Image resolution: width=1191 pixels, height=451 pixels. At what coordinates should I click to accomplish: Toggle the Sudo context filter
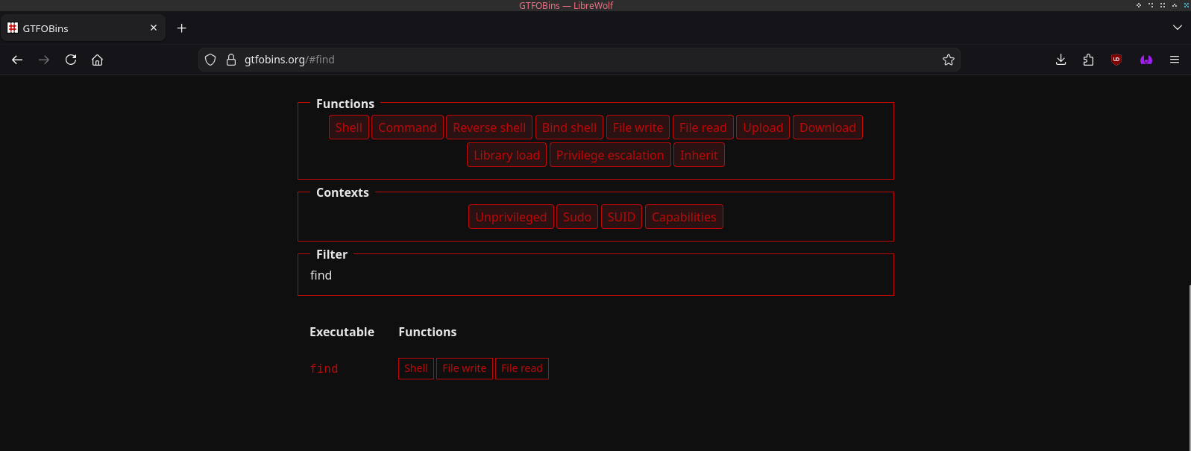[x=576, y=217]
